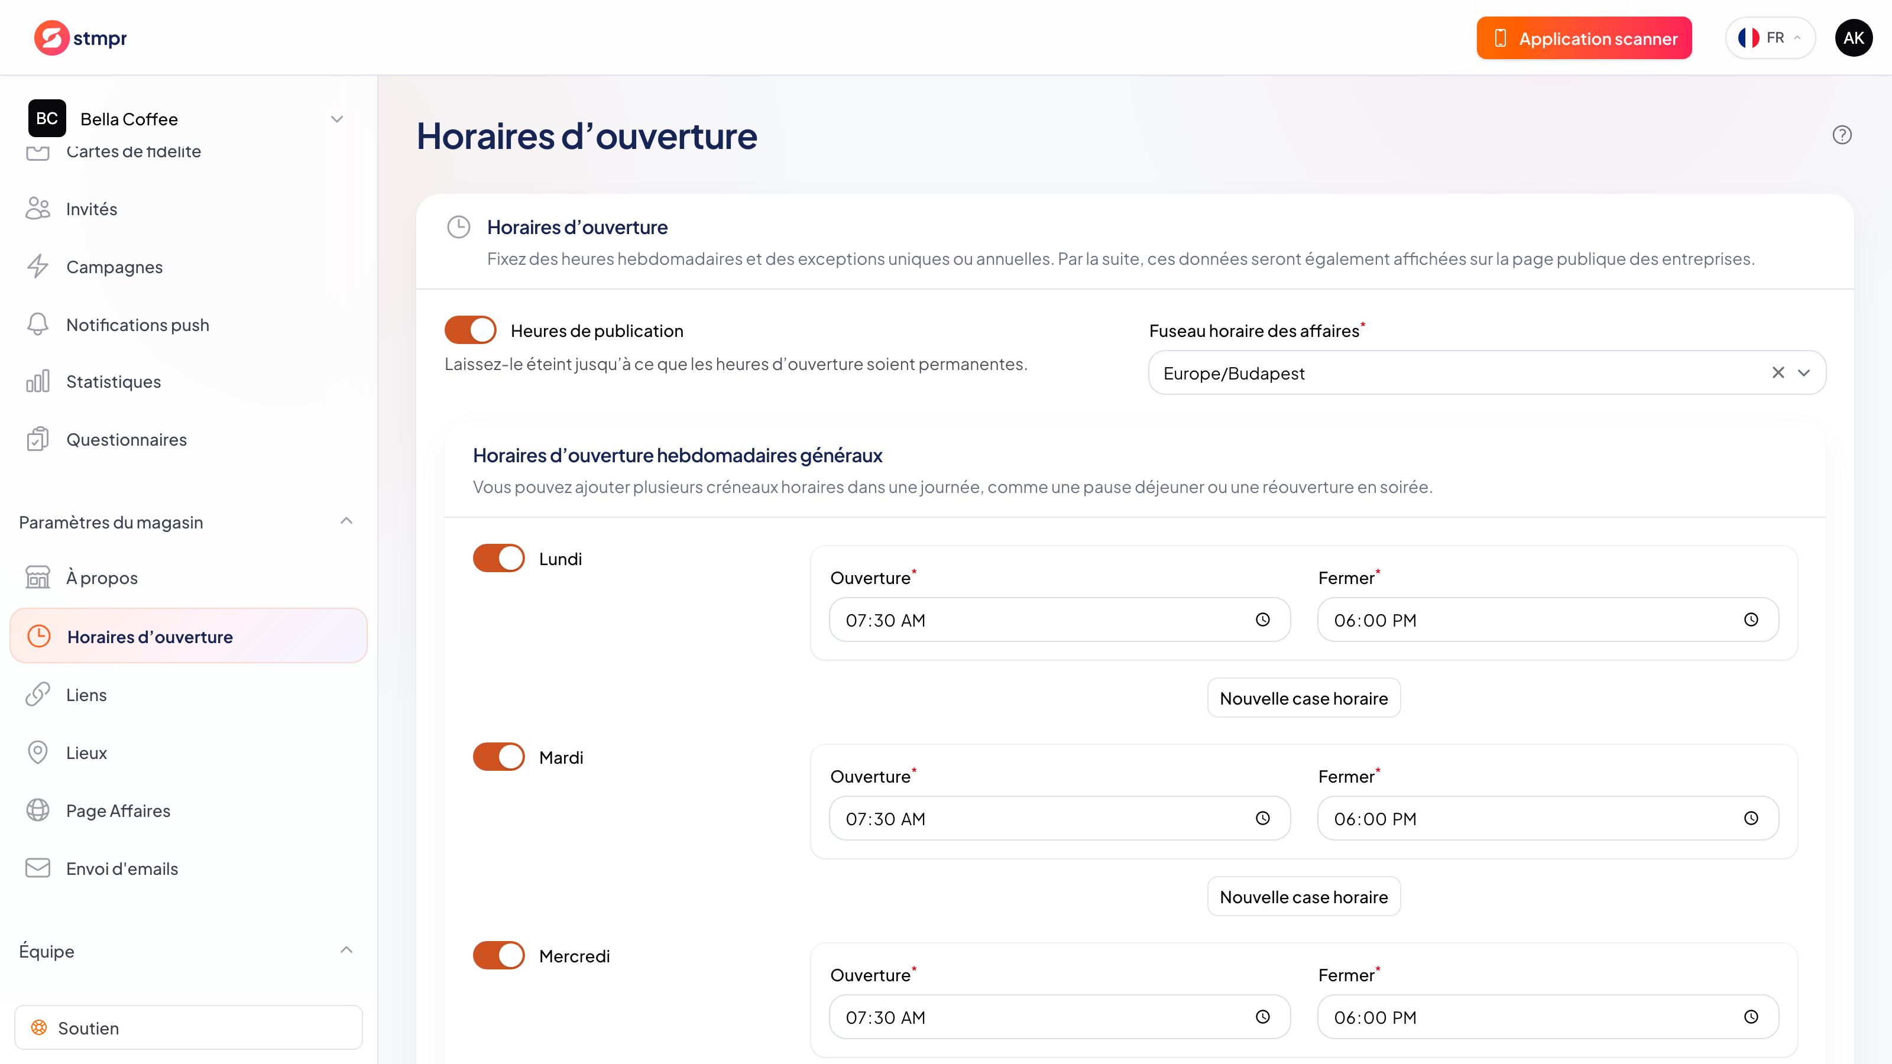Image resolution: width=1892 pixels, height=1064 pixels.
Task: Open the Soutien support button
Action: tap(189, 1027)
